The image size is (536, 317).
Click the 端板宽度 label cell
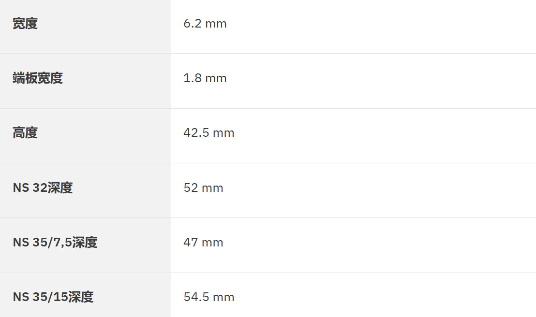(x=38, y=78)
